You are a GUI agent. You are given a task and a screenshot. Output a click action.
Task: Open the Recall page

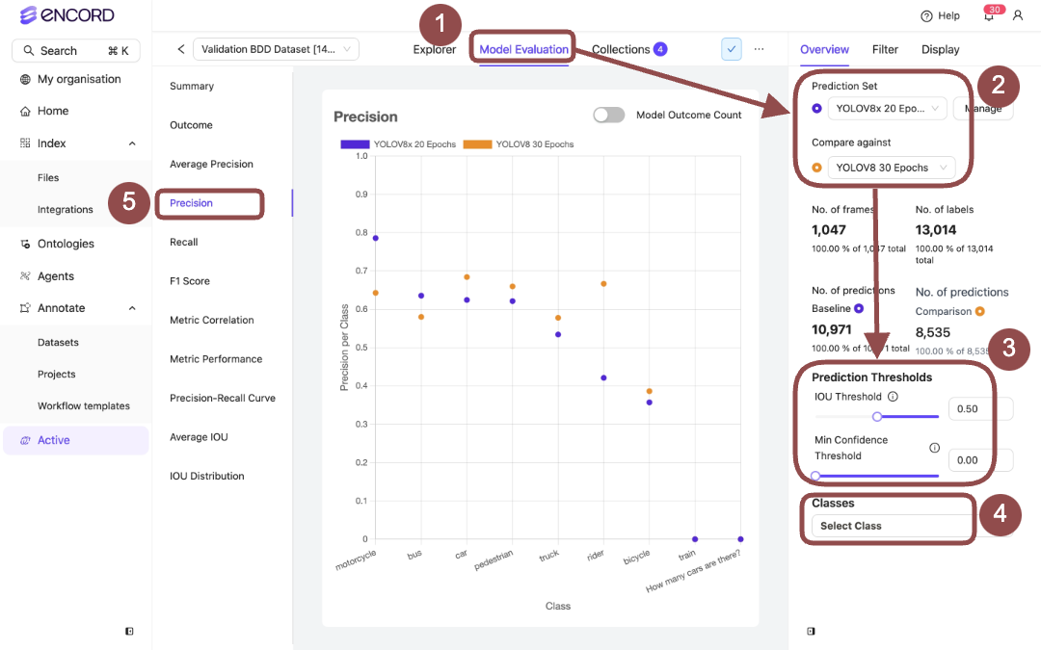point(184,242)
